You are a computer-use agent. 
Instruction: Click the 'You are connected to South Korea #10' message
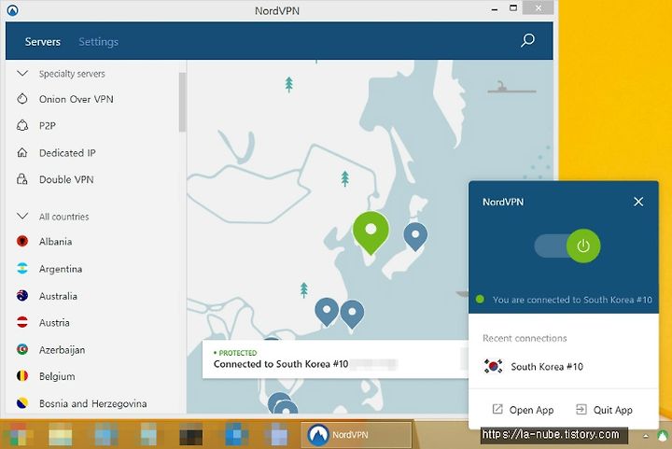(572, 300)
